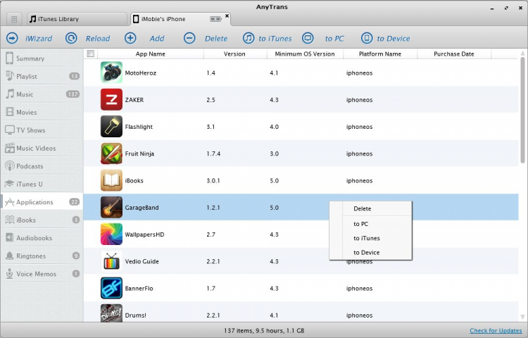Sort by the Version column header
This screenshot has height=338, width=528.
[234, 54]
